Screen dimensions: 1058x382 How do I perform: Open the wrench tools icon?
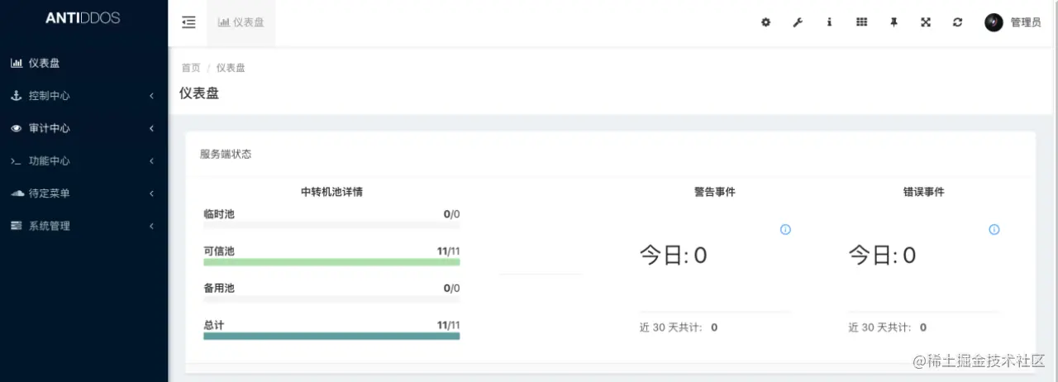pyautogui.click(x=798, y=23)
